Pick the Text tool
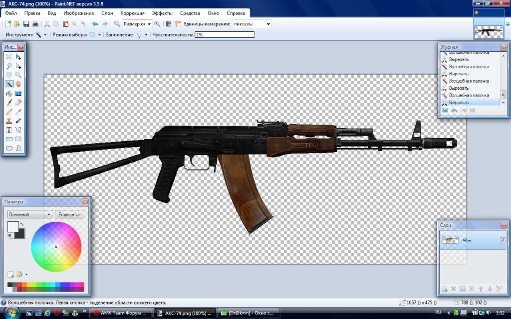 click(9, 130)
